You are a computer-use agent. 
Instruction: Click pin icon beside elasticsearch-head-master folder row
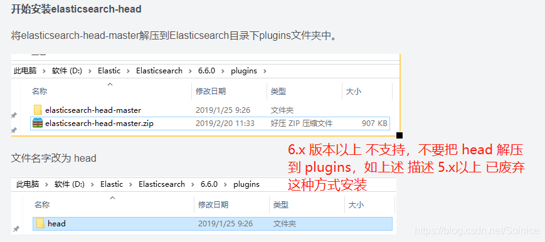click(14, 115)
